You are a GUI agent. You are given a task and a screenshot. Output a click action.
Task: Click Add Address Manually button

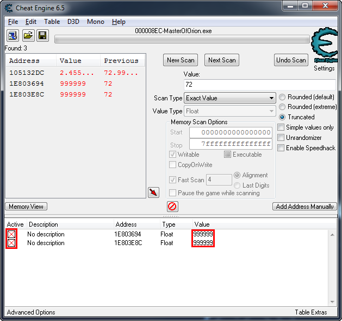coord(304,207)
